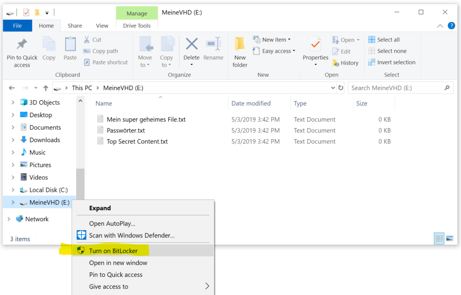The height and width of the screenshot is (295, 461).
Task: Navigate up one folder level arrow
Action: (x=45, y=88)
